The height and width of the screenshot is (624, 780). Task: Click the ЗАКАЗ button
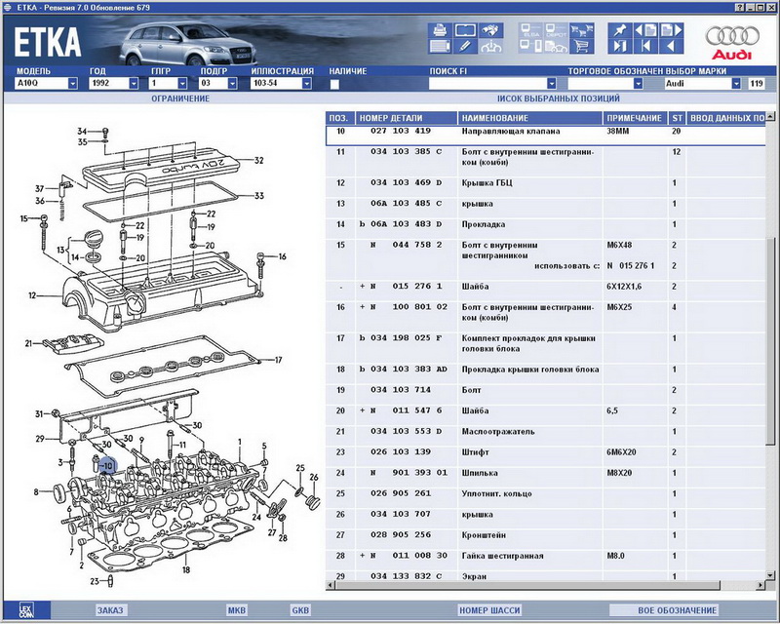110,610
